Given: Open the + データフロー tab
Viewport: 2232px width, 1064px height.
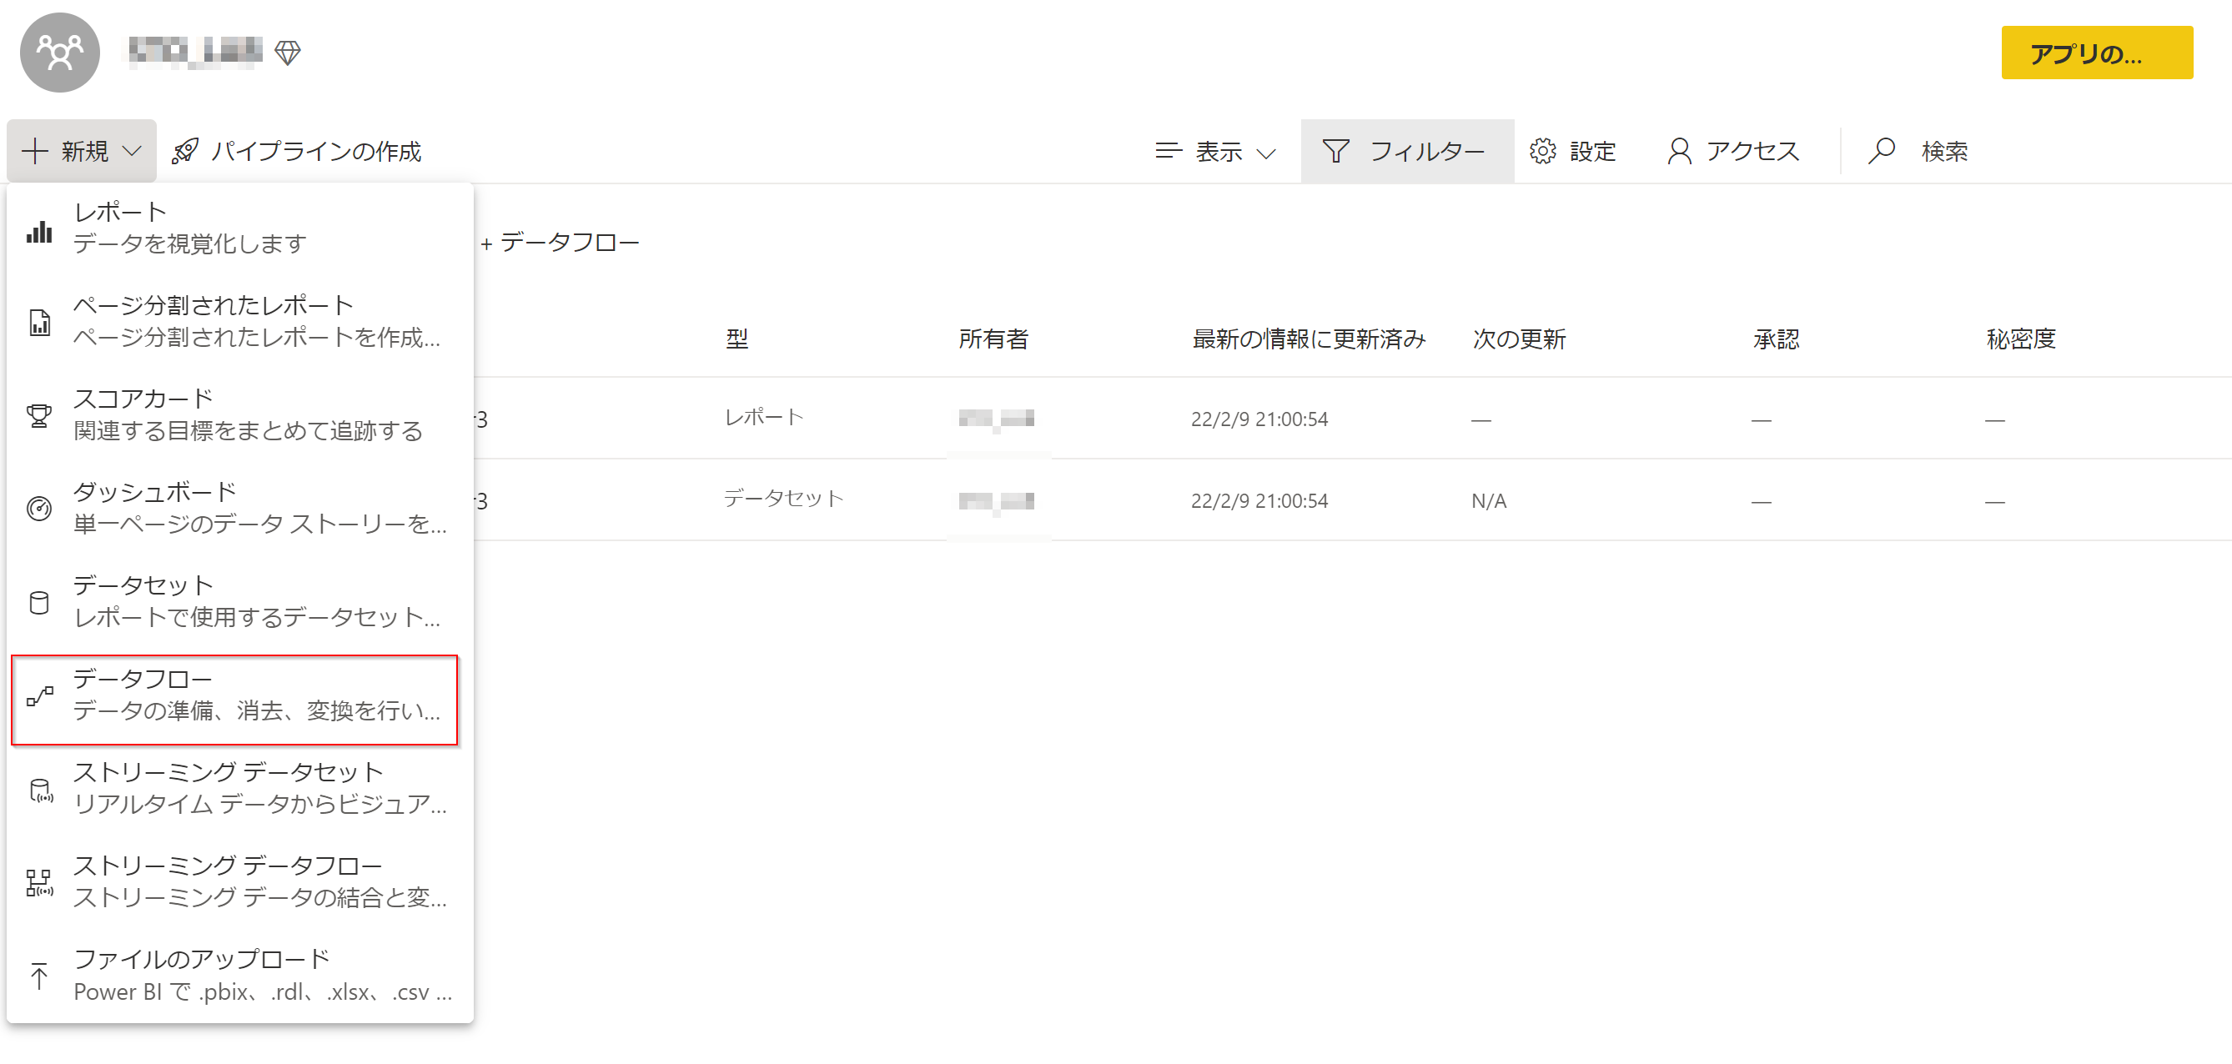Looking at the screenshot, I should tap(561, 242).
